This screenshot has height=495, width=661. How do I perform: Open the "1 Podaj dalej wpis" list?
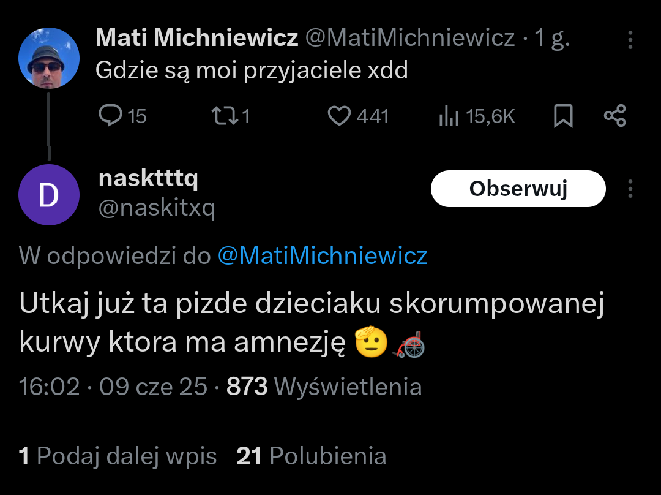tap(118, 456)
